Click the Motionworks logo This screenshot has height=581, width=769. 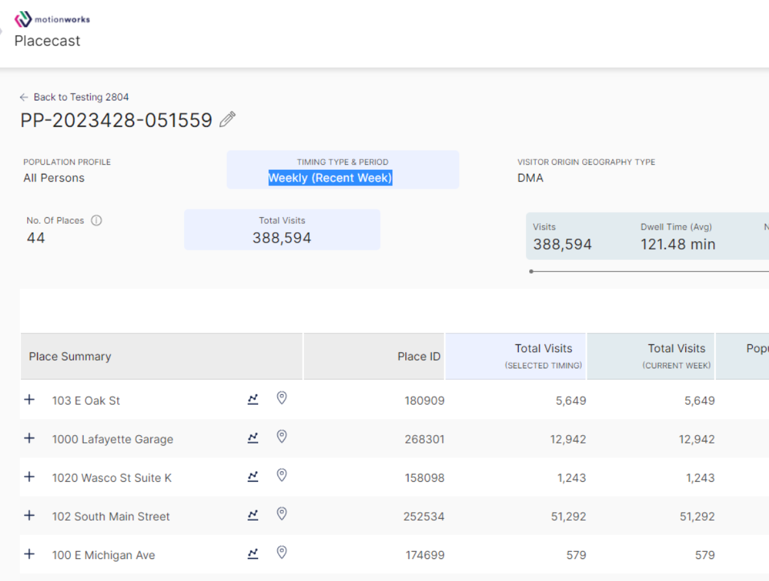[x=52, y=19]
